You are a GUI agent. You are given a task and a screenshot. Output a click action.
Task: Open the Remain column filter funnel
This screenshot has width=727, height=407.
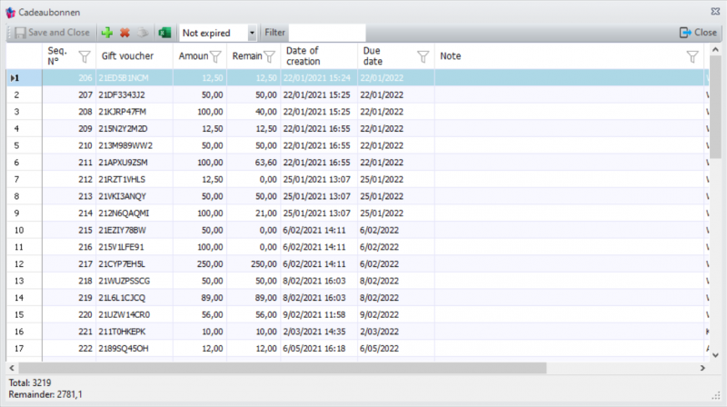pyautogui.click(x=269, y=57)
